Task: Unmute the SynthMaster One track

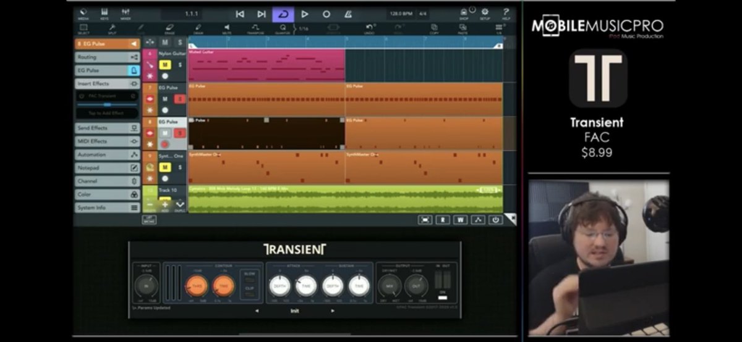Action: [165, 167]
